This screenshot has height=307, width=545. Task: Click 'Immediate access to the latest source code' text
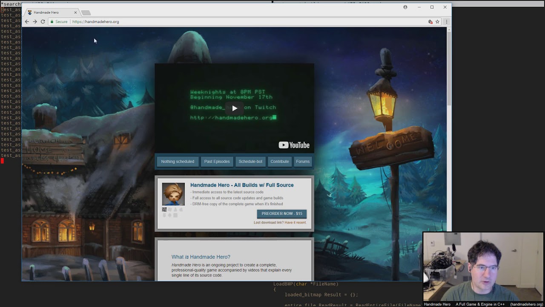[227, 192]
